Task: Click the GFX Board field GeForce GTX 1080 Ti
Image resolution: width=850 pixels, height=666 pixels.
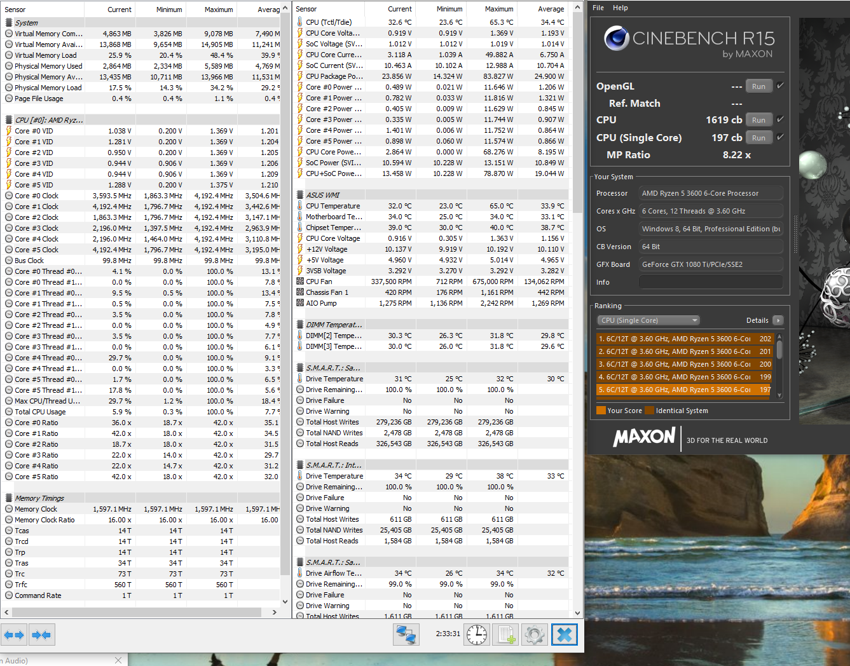Action: pos(711,264)
